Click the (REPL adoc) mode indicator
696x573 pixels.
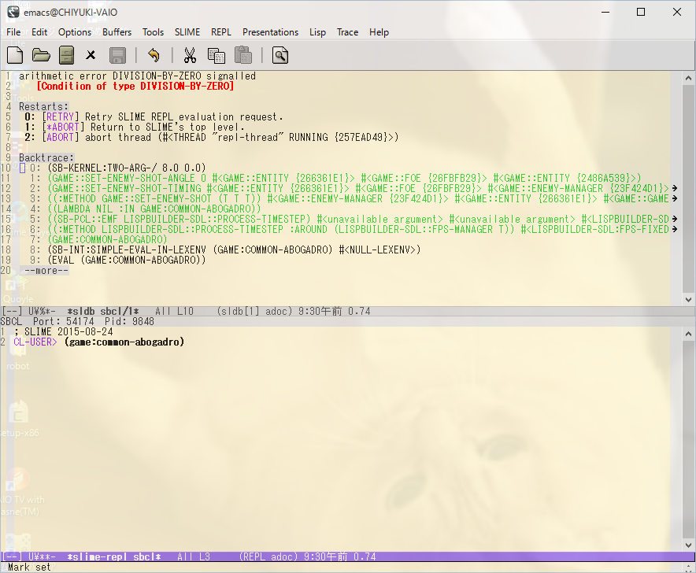click(268, 556)
